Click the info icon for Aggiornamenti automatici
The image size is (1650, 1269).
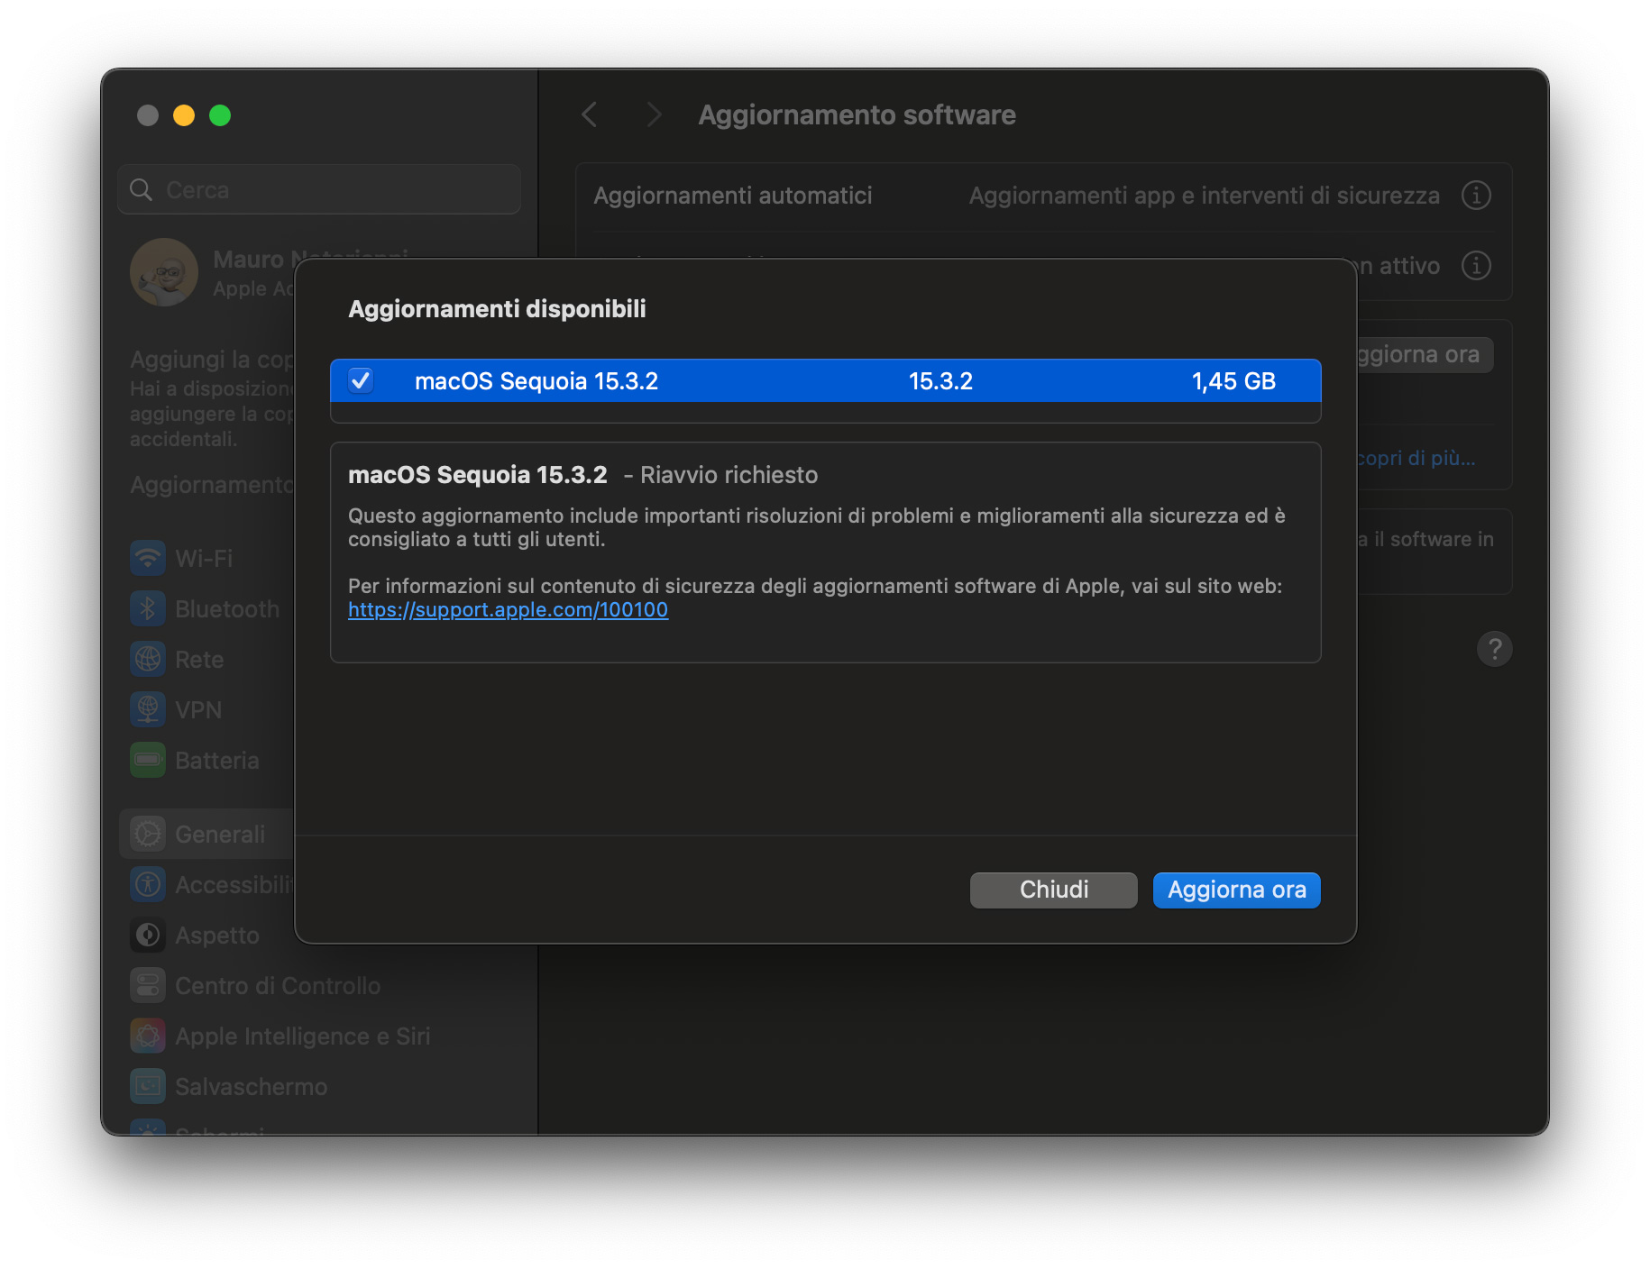click(x=1476, y=195)
